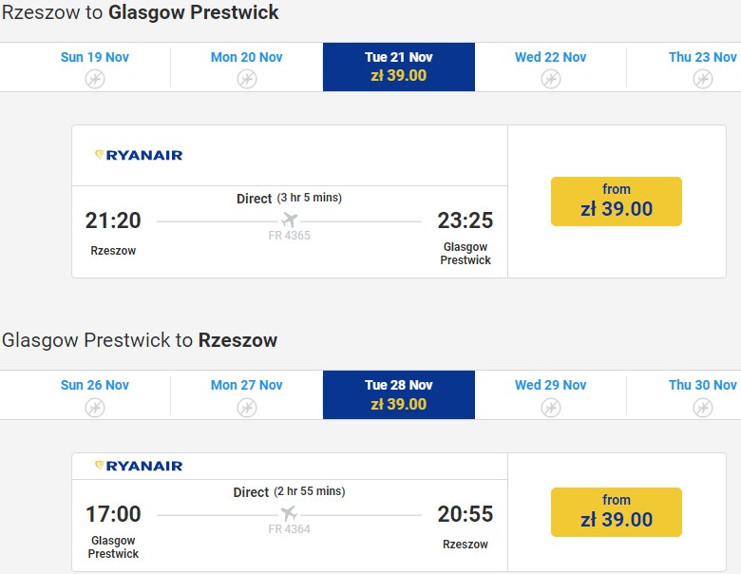This screenshot has width=741, height=574.
Task: Click plane icon on FR 4364 flight
Action: pyautogui.click(x=290, y=514)
